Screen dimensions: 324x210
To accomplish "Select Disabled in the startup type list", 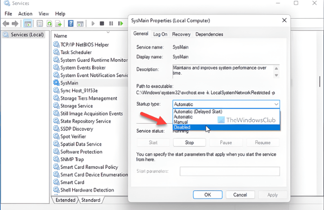I will [x=182, y=127].
